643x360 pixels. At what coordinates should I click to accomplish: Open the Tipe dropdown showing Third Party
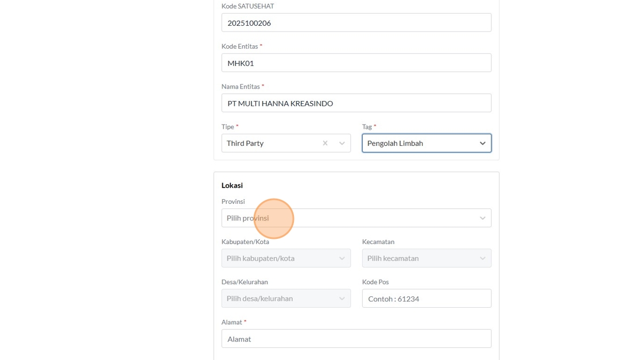point(270,143)
